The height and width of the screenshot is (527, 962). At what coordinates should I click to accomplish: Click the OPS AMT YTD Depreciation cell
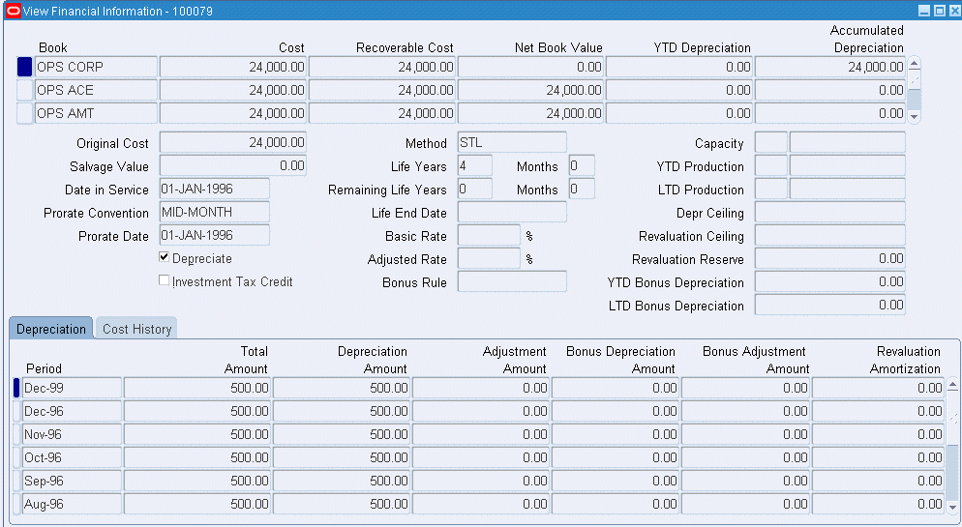click(x=679, y=113)
